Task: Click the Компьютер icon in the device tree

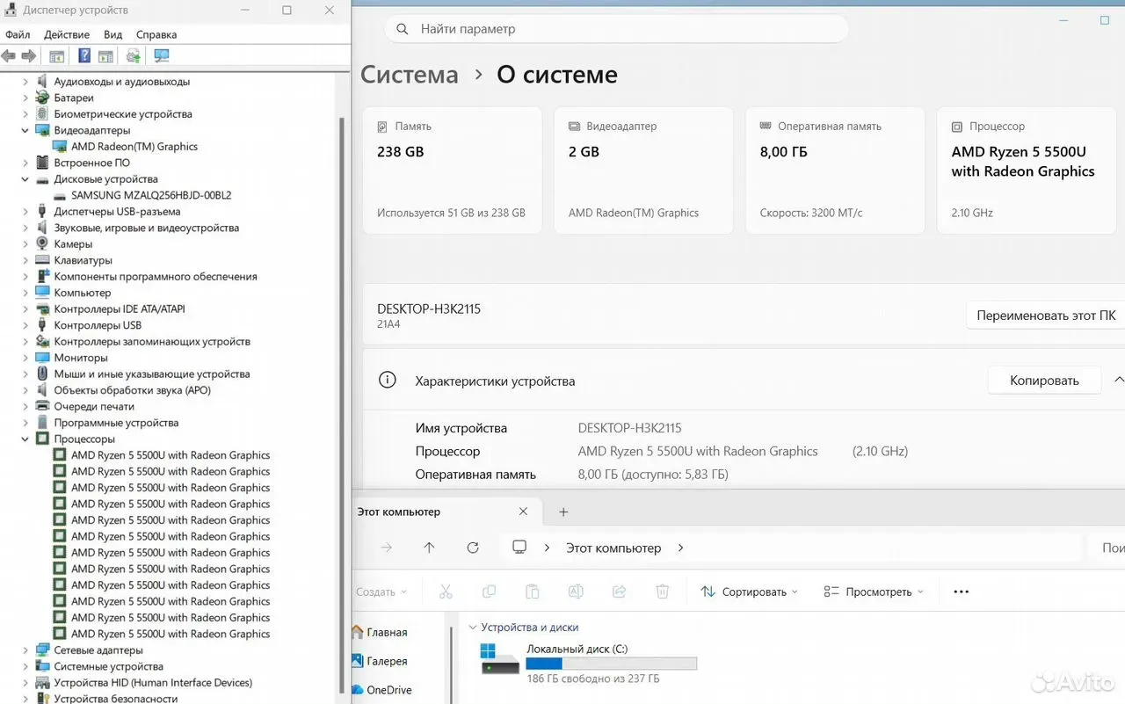Action: click(42, 293)
